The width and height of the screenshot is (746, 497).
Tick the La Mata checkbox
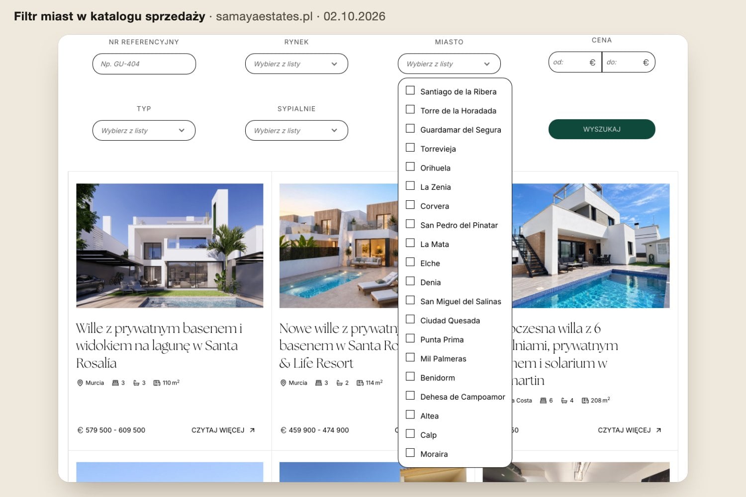[x=410, y=243]
